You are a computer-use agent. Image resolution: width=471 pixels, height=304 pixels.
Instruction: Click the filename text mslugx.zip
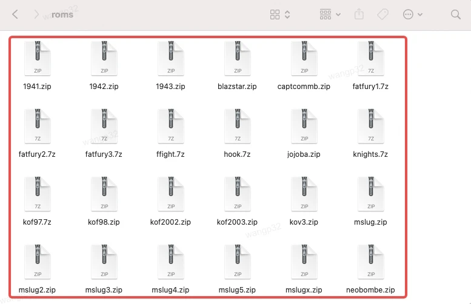pos(304,290)
